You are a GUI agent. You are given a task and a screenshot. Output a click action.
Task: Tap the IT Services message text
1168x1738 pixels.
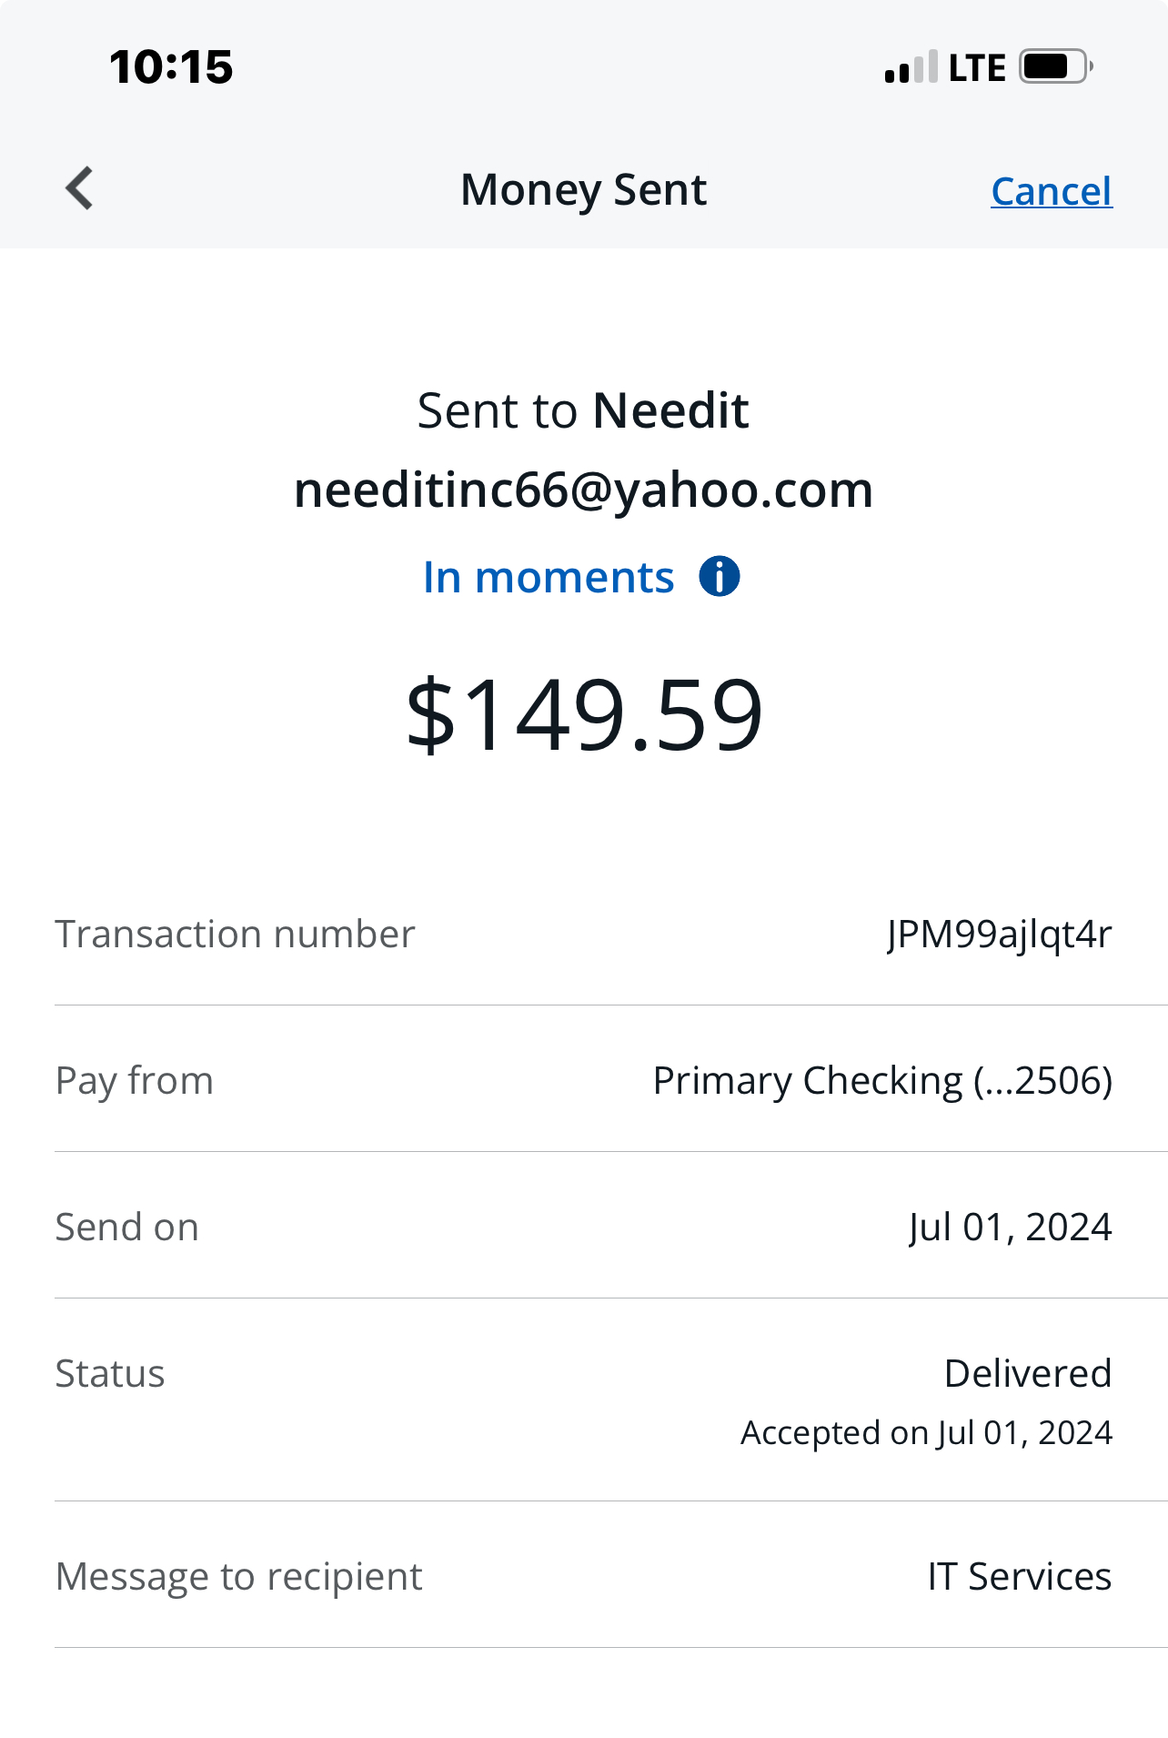click(x=1019, y=1577)
